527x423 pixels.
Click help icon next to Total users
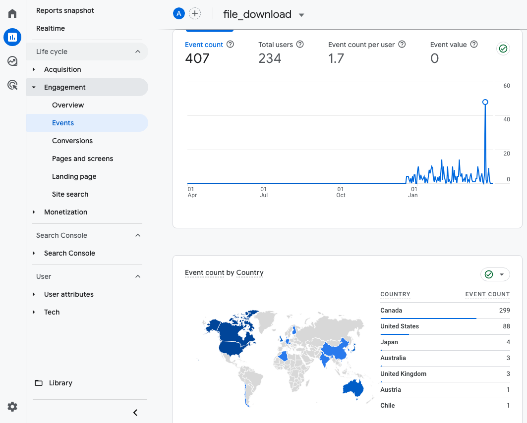[x=300, y=44]
